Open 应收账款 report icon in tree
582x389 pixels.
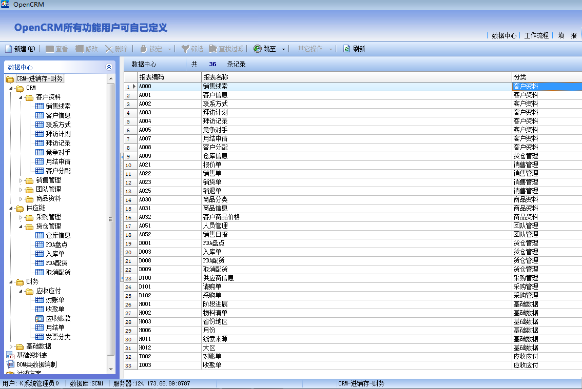pos(40,319)
